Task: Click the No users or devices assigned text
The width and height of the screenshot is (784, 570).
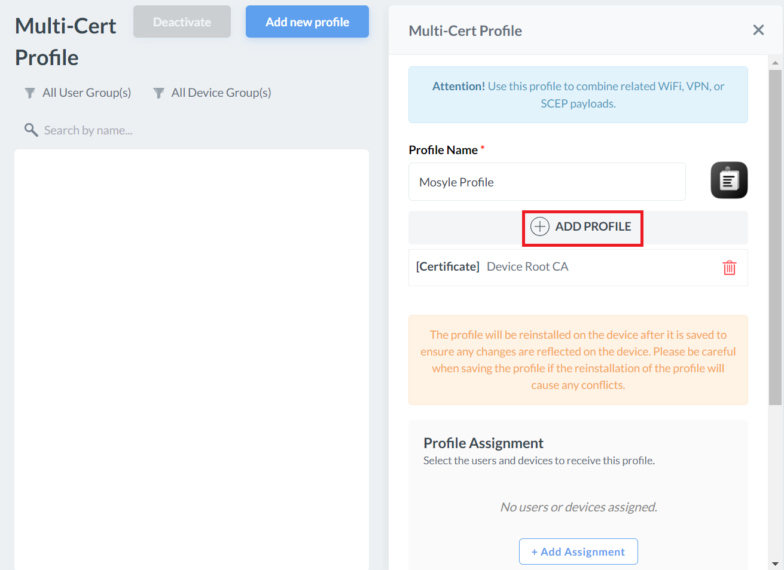Action: pyautogui.click(x=578, y=507)
